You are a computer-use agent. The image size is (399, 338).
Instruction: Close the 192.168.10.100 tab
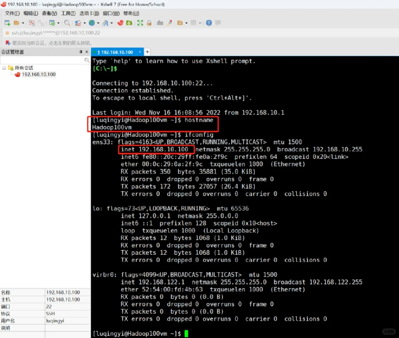(140, 52)
